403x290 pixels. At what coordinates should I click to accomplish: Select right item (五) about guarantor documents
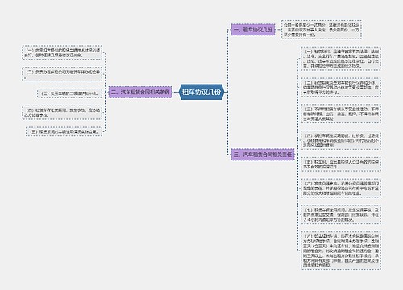[x=341, y=164]
